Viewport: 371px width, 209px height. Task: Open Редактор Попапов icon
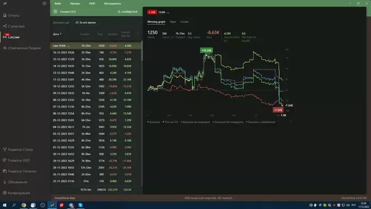coord(5,171)
